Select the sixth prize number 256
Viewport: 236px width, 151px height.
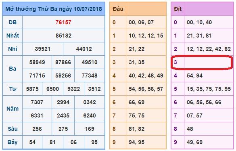click(x=37, y=129)
